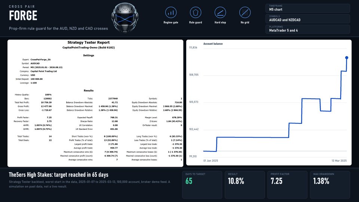The image size is (359, 202).
Task: Click the LR Standard Error value 651.06
Action: (x=114, y=129)
